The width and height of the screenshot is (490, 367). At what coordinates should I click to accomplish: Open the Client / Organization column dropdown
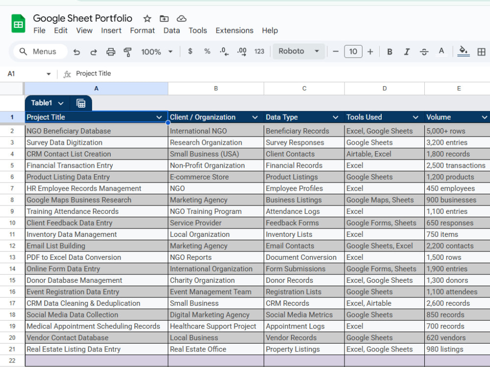[x=255, y=117]
